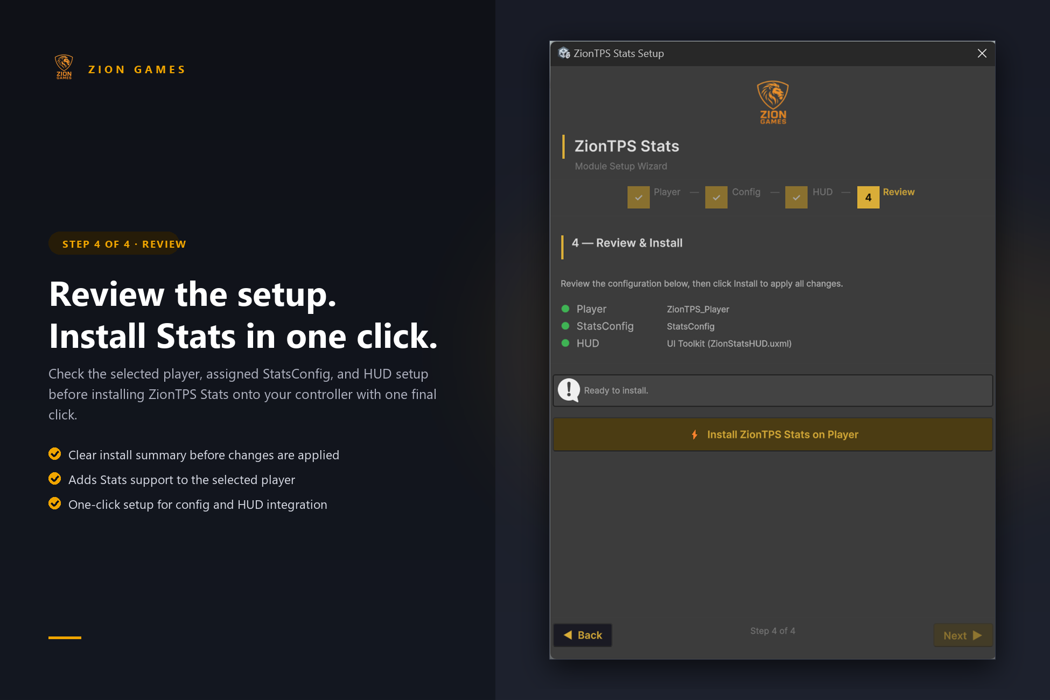Click the ZionTPS Stats heading
The width and height of the screenshot is (1050, 700).
[627, 146]
